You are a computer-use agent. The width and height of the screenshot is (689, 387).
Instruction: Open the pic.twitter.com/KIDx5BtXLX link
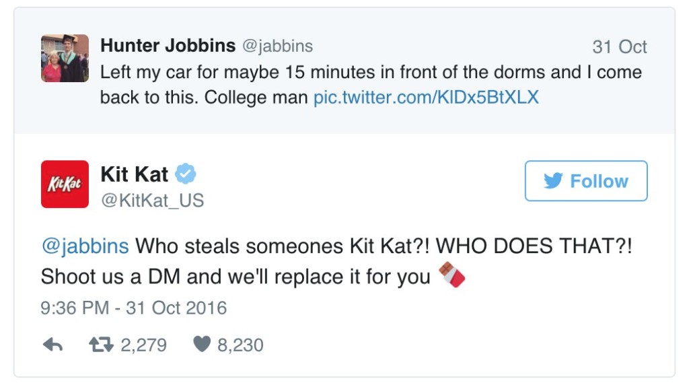pos(426,97)
